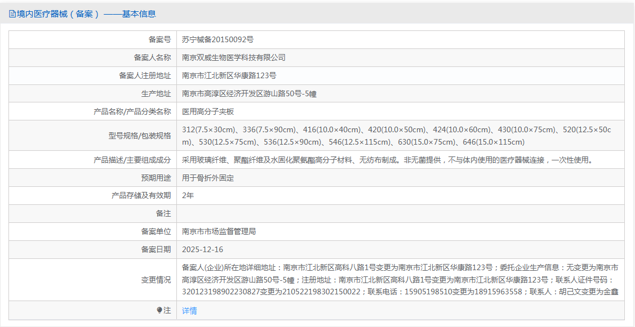Select validity period value 2年
The image size is (635, 327).
pos(188,195)
